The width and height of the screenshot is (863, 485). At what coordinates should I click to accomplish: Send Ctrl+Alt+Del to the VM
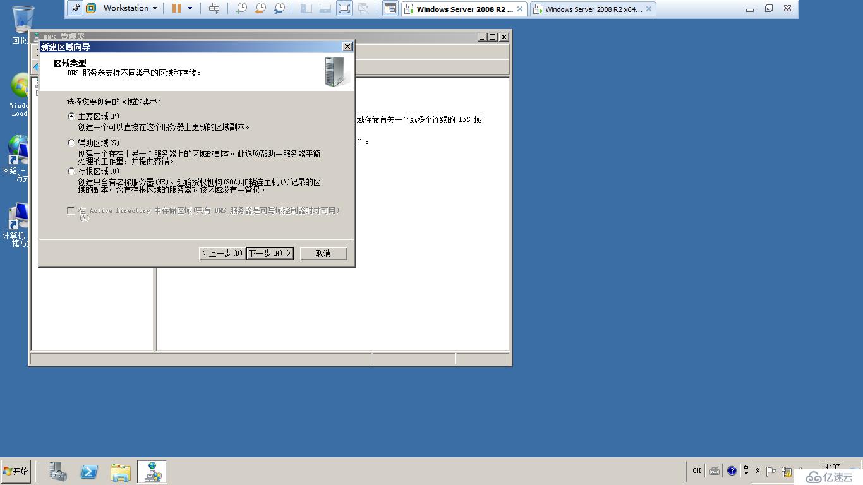pyautogui.click(x=214, y=8)
